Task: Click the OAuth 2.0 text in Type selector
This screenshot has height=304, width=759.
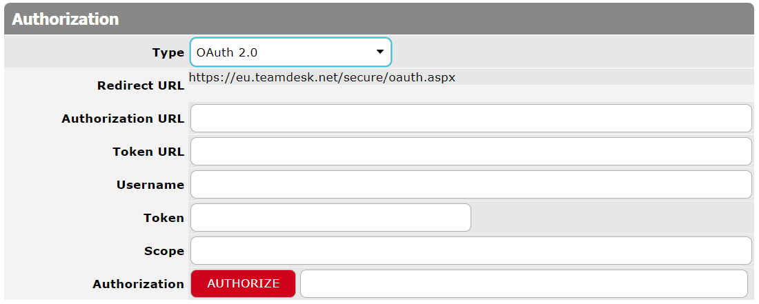Action: pos(227,52)
